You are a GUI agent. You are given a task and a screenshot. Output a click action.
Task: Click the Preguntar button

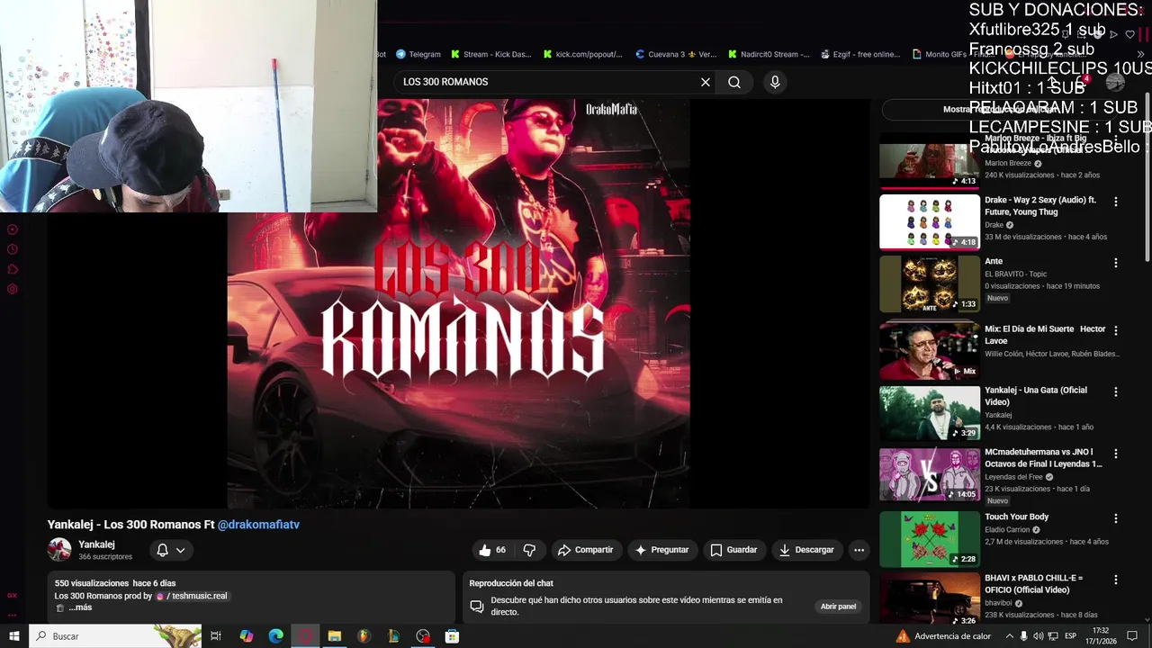[661, 550]
